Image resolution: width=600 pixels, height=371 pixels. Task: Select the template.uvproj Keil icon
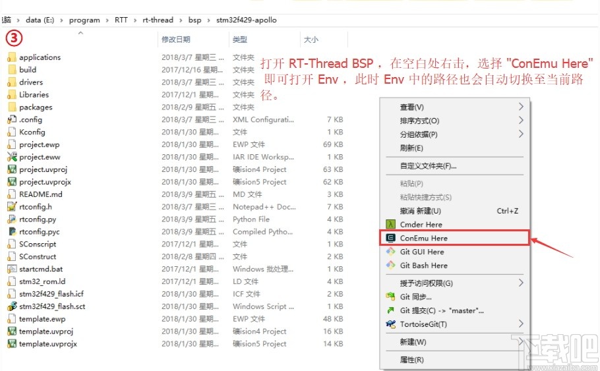click(x=12, y=331)
